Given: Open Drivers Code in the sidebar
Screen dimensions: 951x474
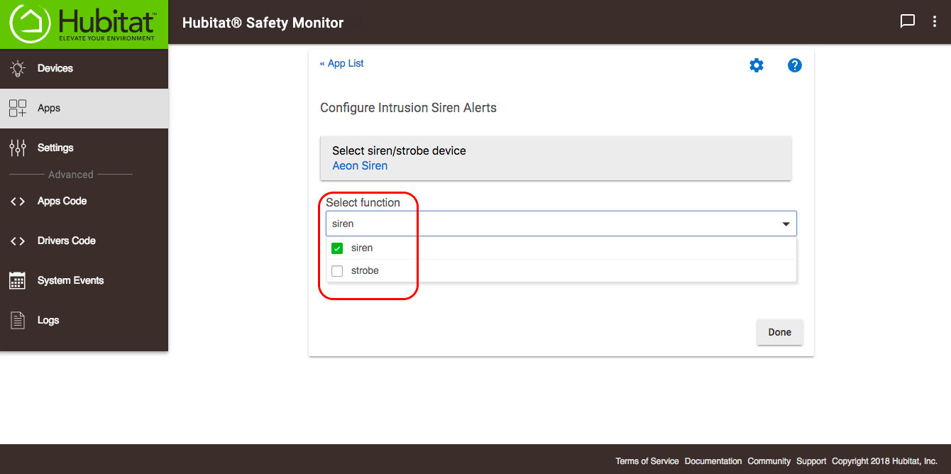Looking at the screenshot, I should point(84,241).
